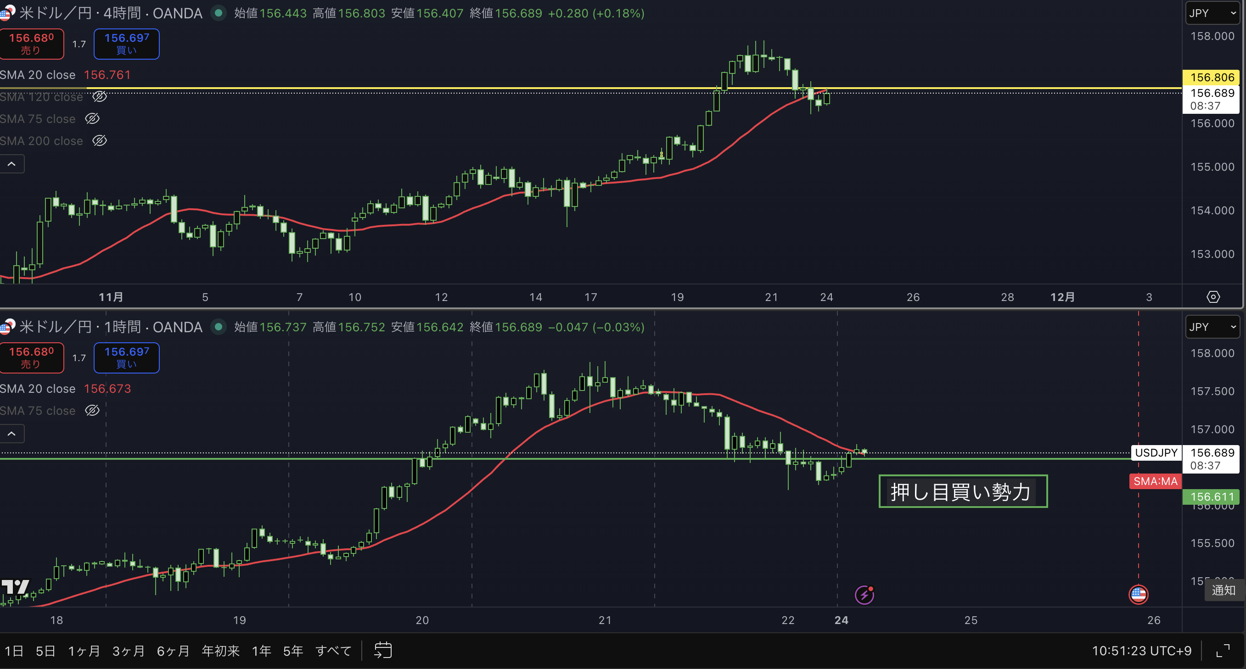
Task: Collapse the top chart indicator legend
Action: tap(11, 164)
